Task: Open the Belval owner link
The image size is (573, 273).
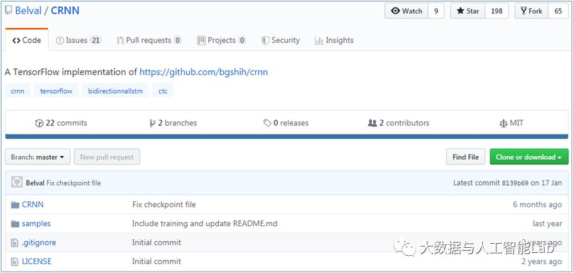Action: coord(28,10)
